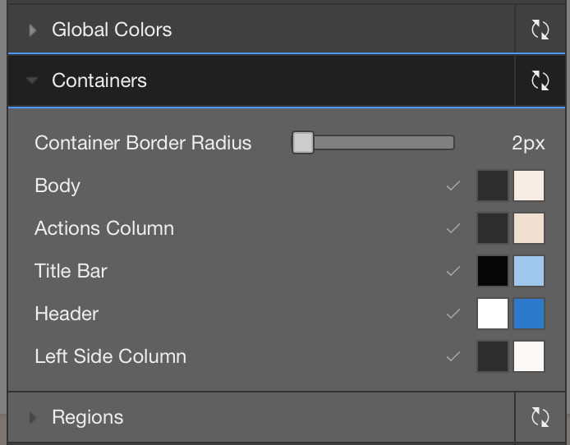570x445 pixels.
Task: Click the Container Border Radius slider handle
Action: pos(303,142)
